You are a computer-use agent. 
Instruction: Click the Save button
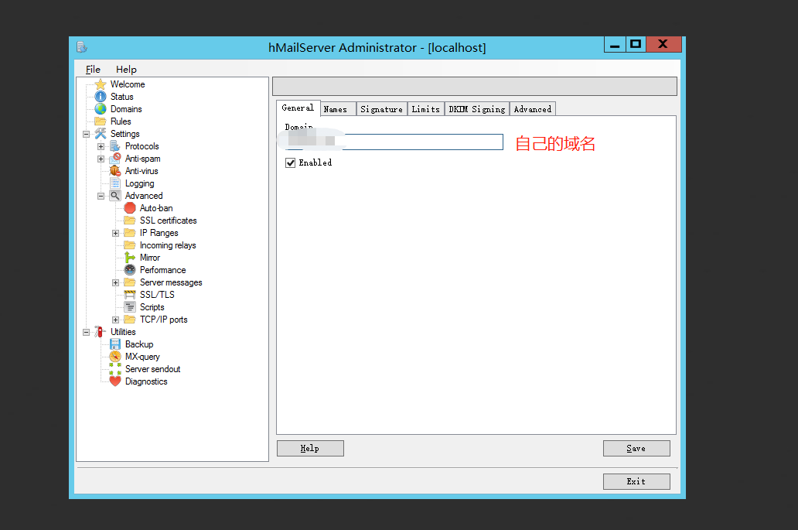[x=636, y=449]
